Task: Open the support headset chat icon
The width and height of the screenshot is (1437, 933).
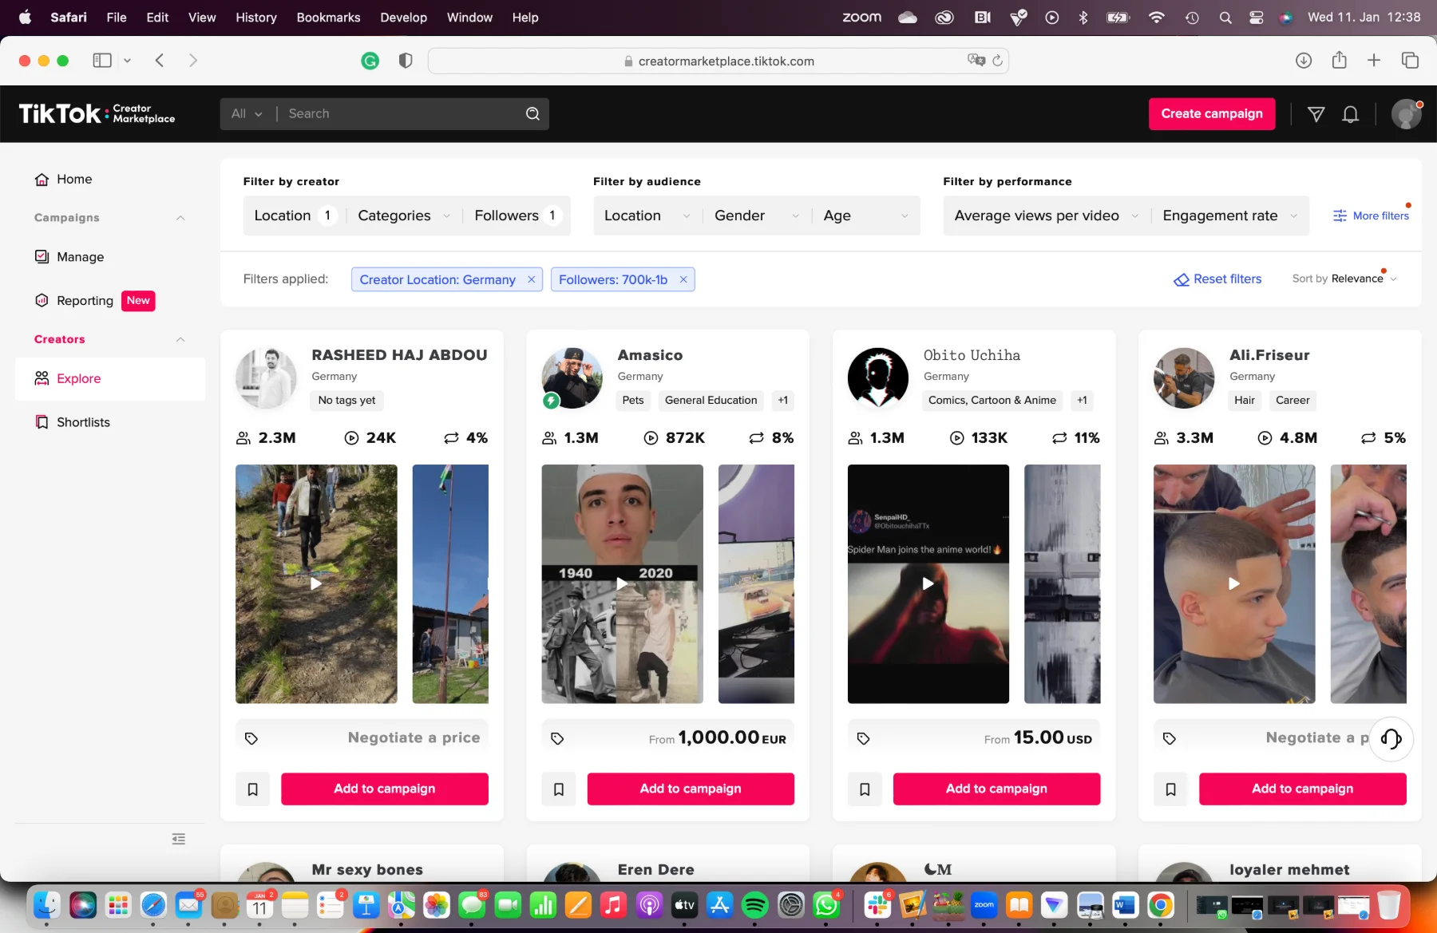Action: [x=1391, y=739]
